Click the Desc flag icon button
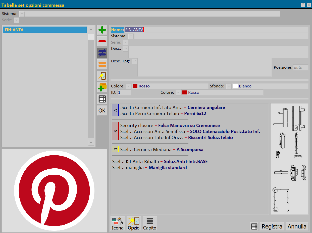312x233 pixels. coord(125,49)
